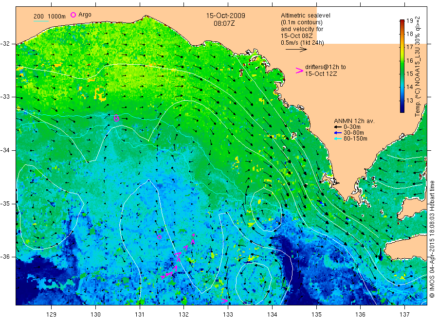Click the cyan 80-150m ANMN arrow symbol
The image size is (438, 321).
tap(338, 139)
